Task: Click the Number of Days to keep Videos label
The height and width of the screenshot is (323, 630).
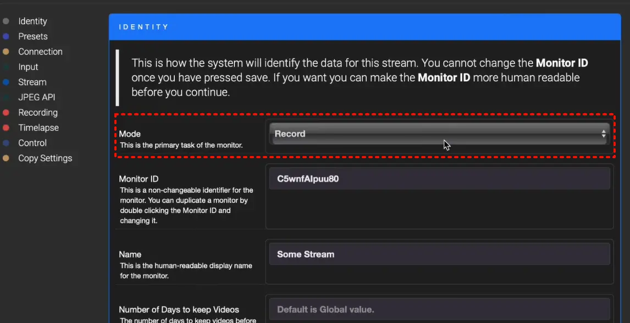Action: 179,309
